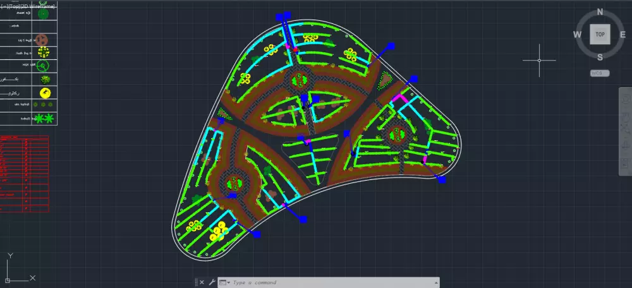Screen dimensions: 632x288
Task: Select the TOP face of the ViewCube
Action: tap(600, 34)
